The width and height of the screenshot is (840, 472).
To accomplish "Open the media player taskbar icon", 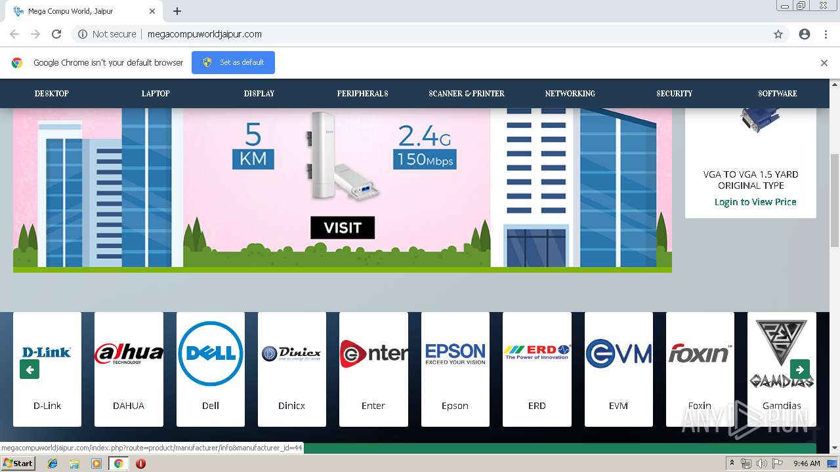I will 96,463.
